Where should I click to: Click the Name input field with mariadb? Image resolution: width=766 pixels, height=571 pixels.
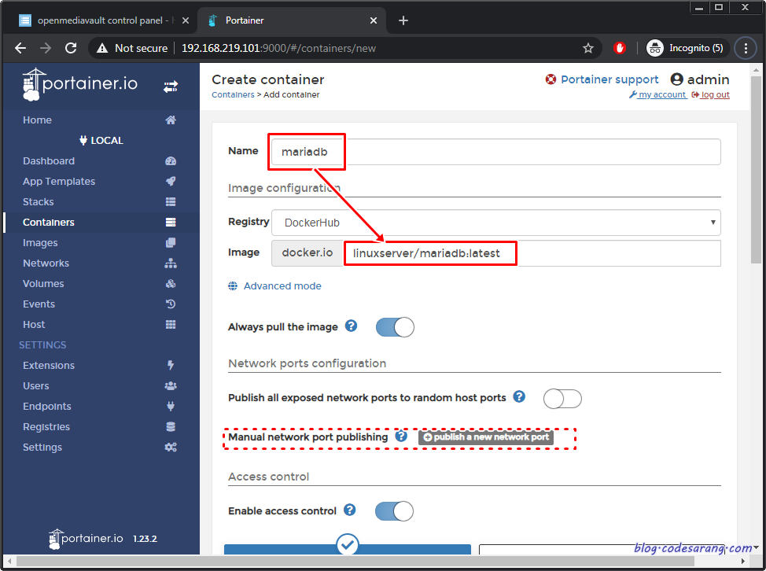(495, 152)
